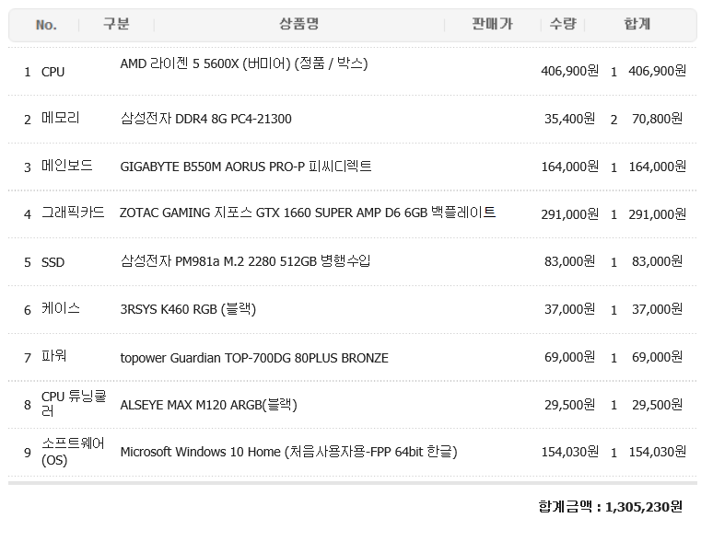
Task: Click the ALSEYE MAX M120 ARGB cooler name
Action: coord(208,405)
